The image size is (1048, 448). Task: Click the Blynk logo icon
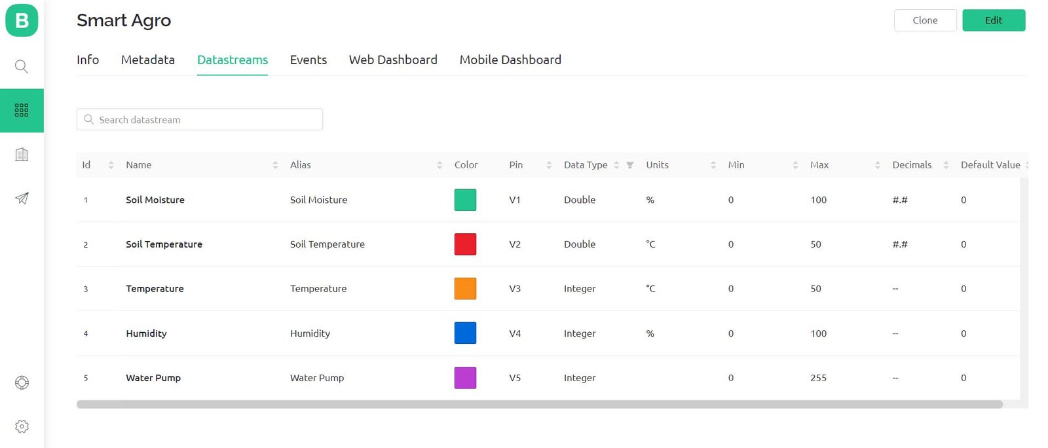(22, 21)
